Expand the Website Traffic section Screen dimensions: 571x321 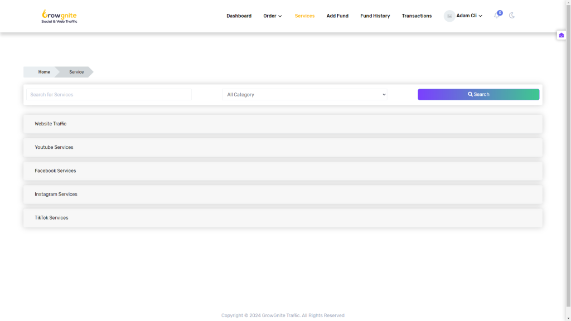click(283, 124)
